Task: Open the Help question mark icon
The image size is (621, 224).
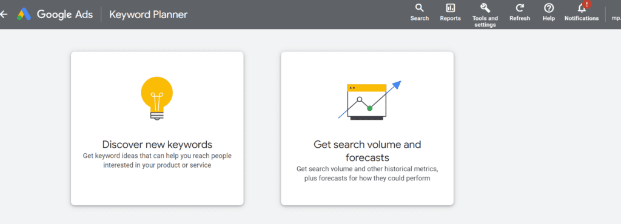Action: coord(548,8)
